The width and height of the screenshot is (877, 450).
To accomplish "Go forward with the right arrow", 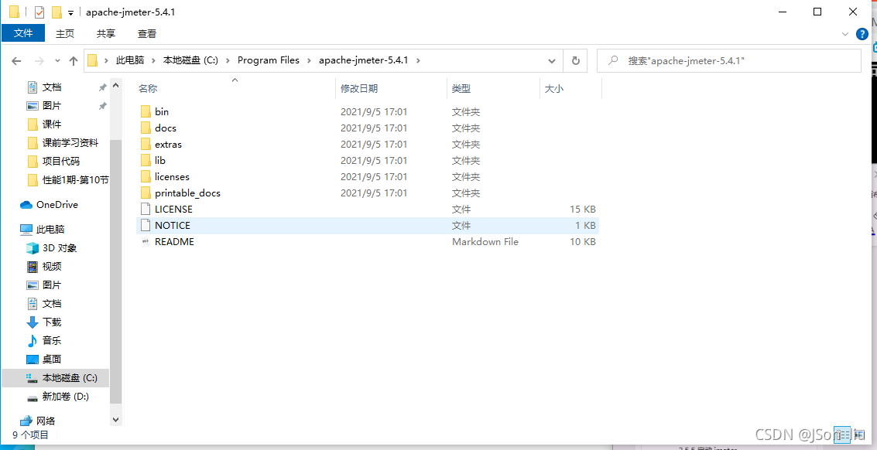I will click(x=39, y=60).
